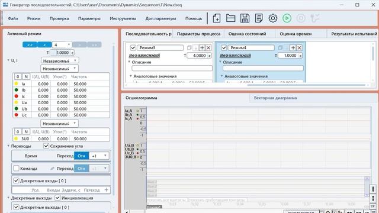The height and width of the screenshot is (213, 379).
Task: Toggle Дискретные выходы [ 0 ] checkbox
Action: (16, 207)
